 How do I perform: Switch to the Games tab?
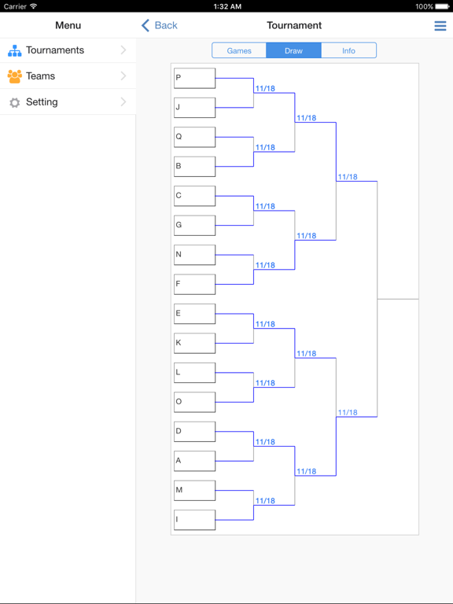(239, 50)
